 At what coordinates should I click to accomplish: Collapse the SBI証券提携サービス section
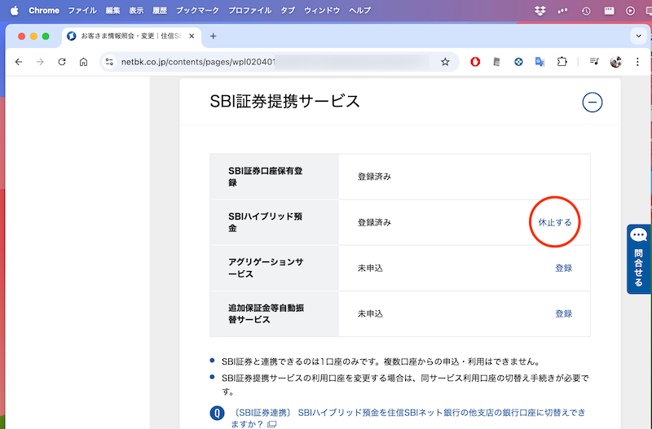point(592,102)
